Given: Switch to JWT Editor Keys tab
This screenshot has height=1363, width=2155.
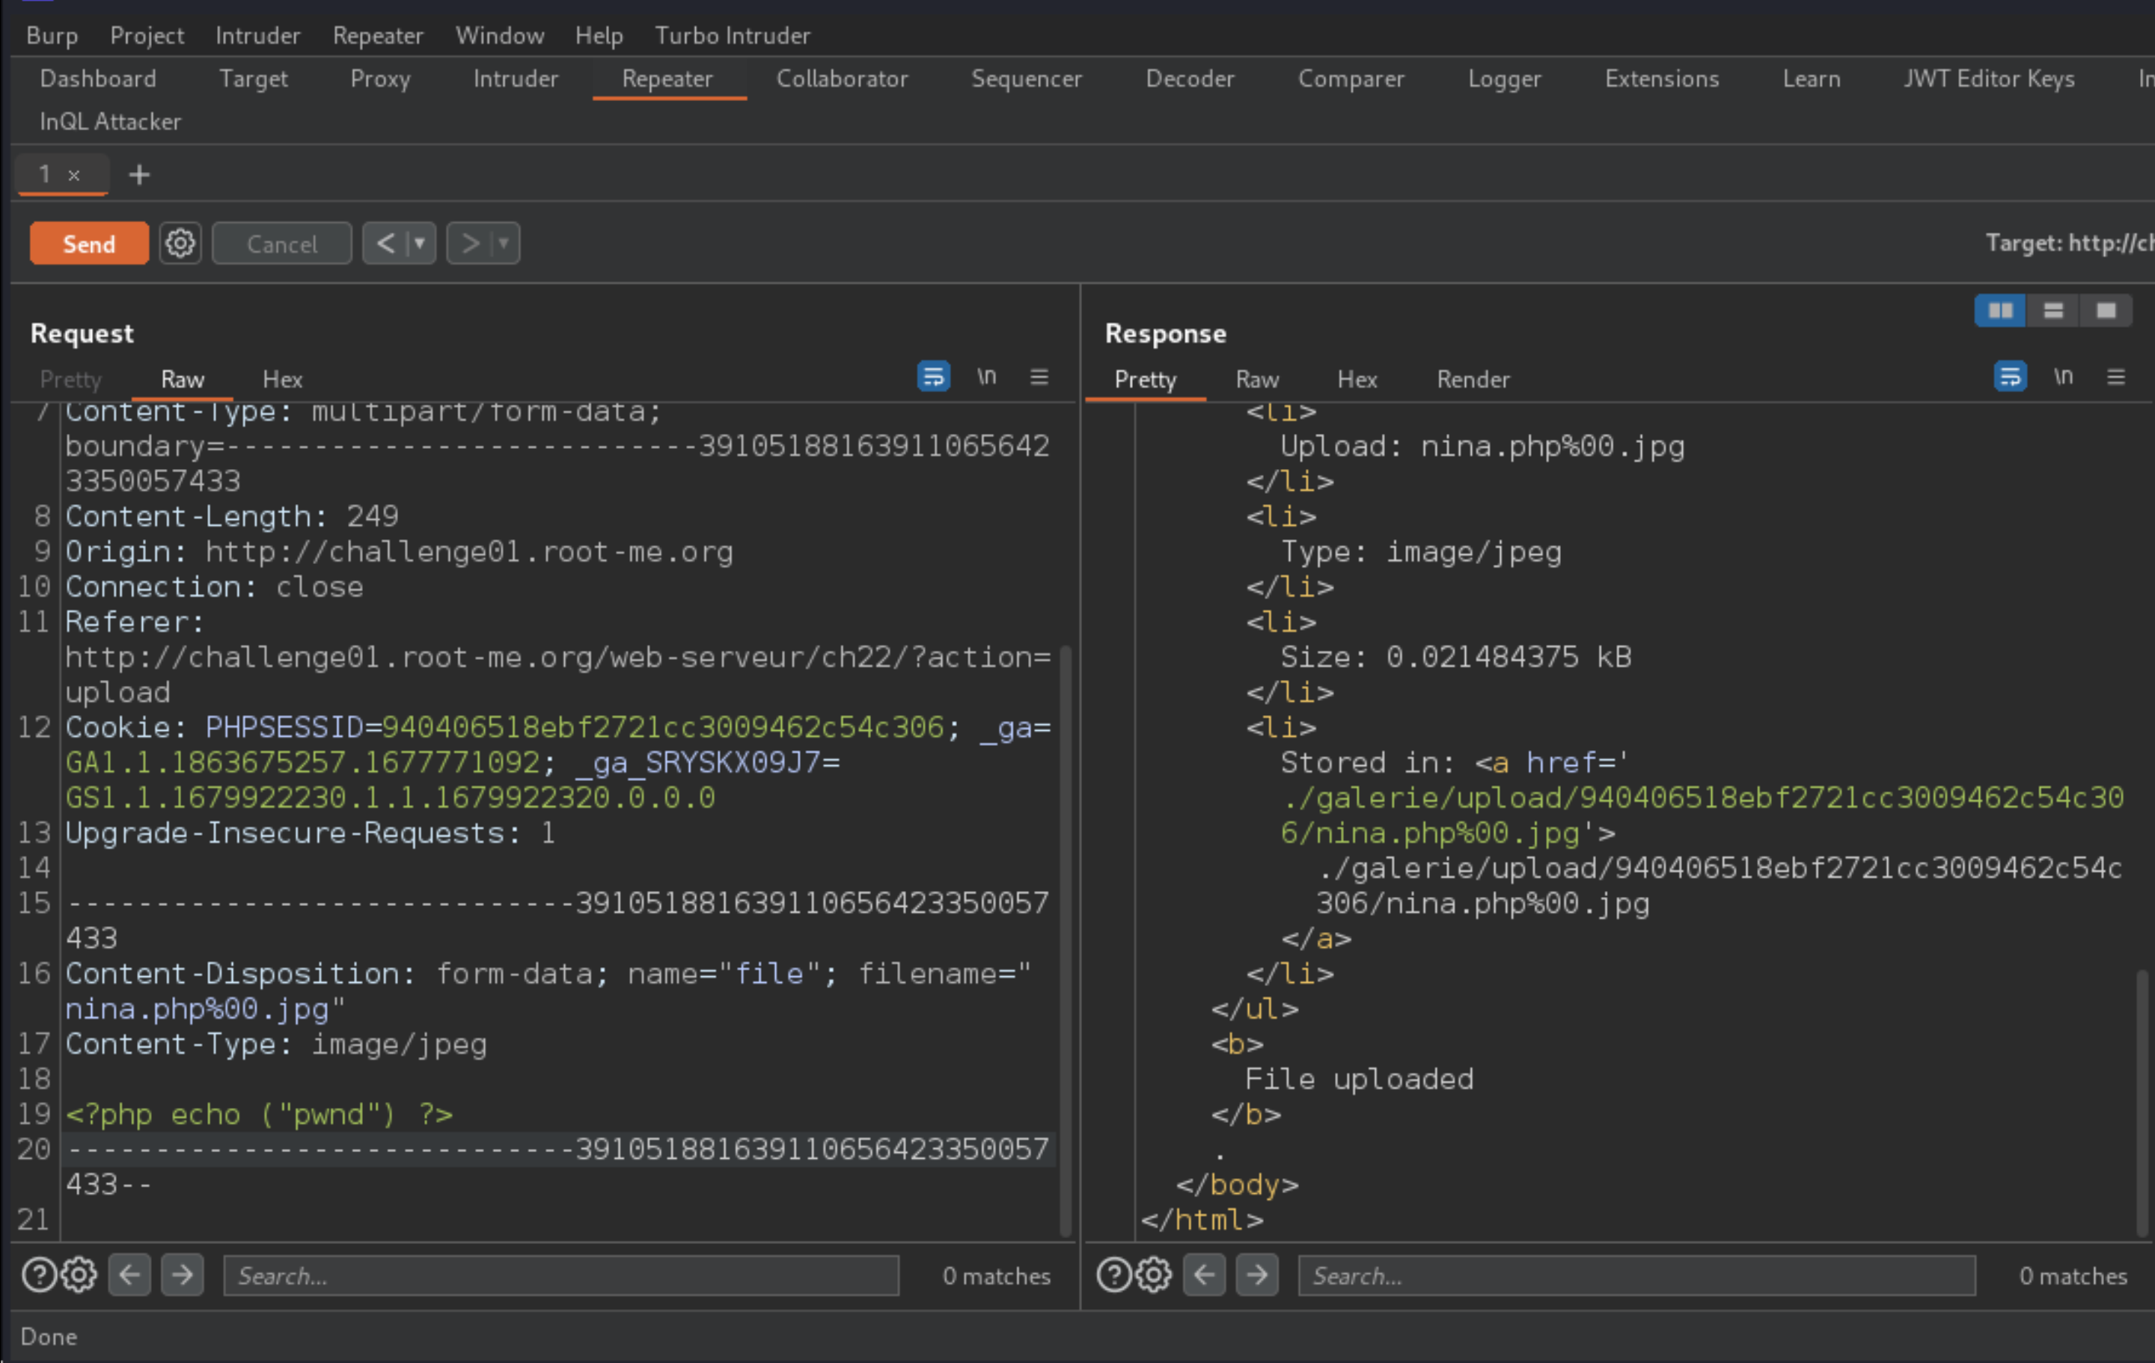Looking at the screenshot, I should point(1989,79).
